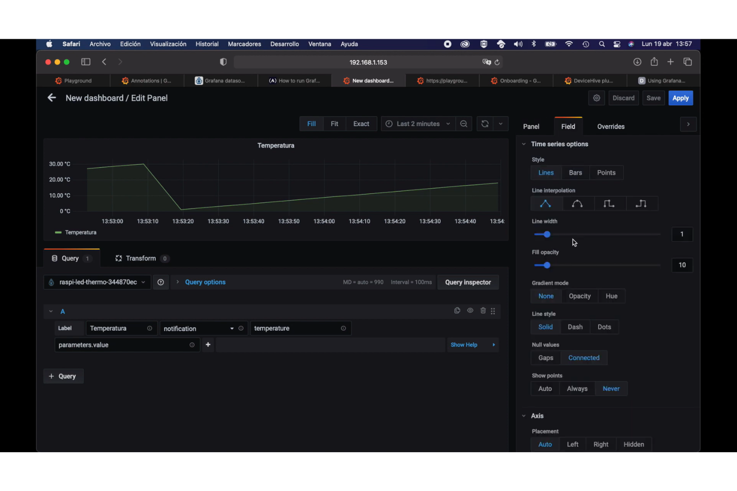Apply the panel changes
The width and height of the screenshot is (737, 491).
pyautogui.click(x=681, y=98)
